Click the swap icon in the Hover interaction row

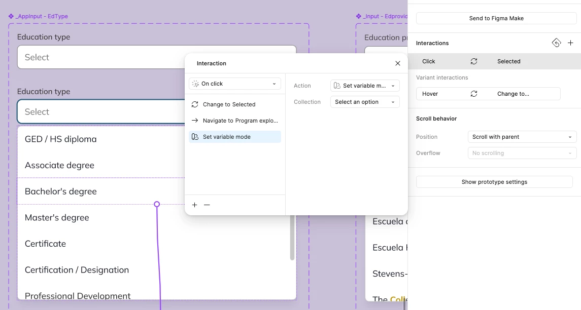coord(474,94)
